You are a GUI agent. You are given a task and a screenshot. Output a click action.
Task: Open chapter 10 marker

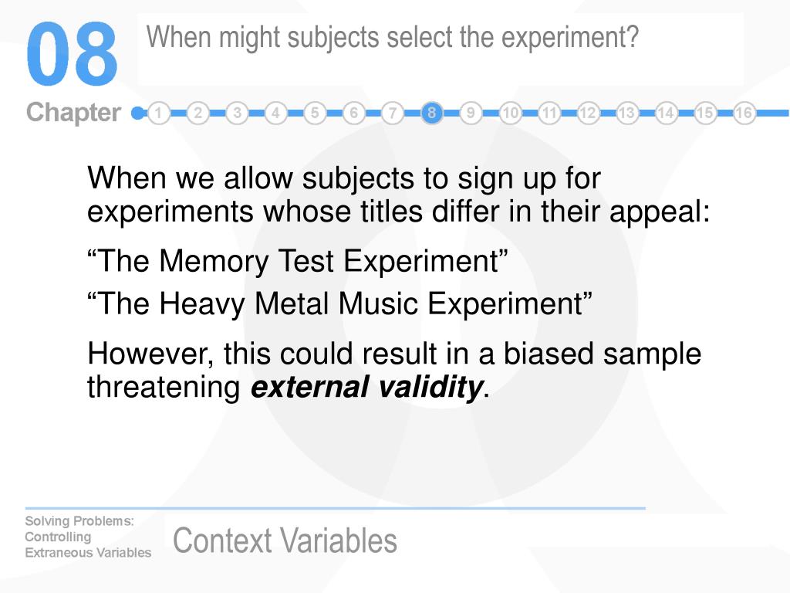510,113
